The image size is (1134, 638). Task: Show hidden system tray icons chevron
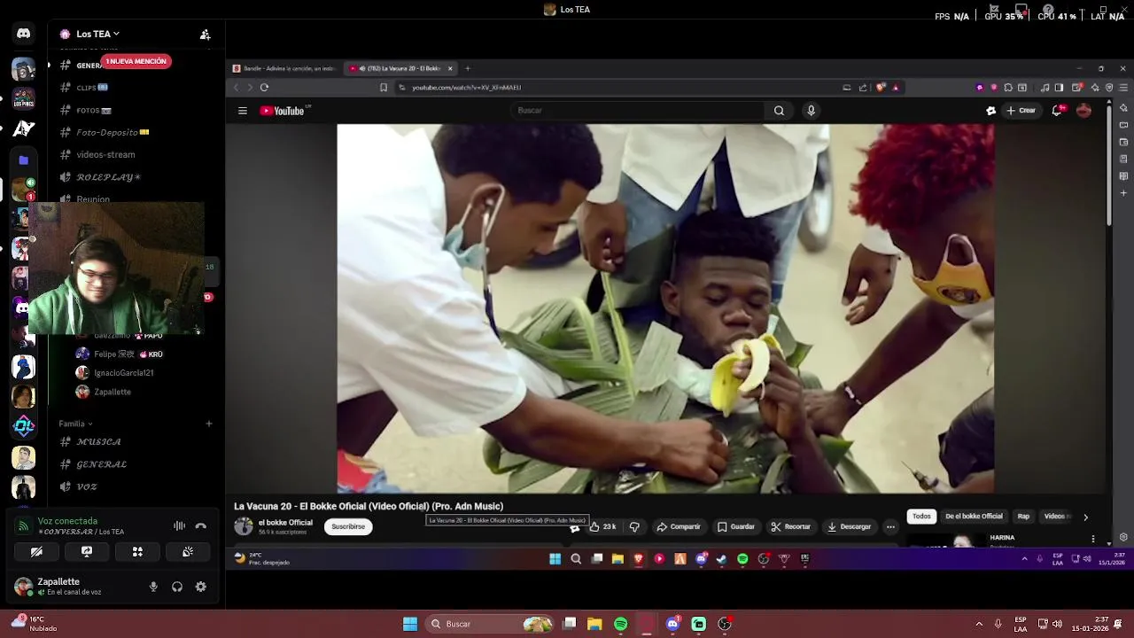point(979,624)
